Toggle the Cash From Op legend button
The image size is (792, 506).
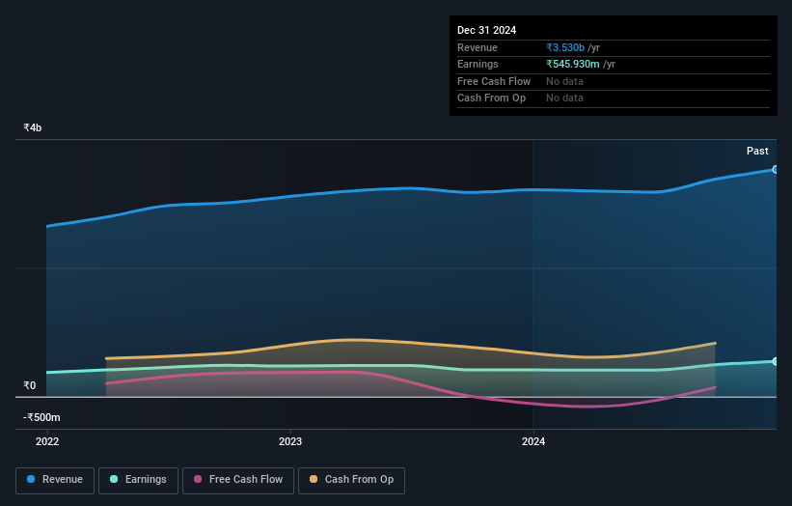351,480
